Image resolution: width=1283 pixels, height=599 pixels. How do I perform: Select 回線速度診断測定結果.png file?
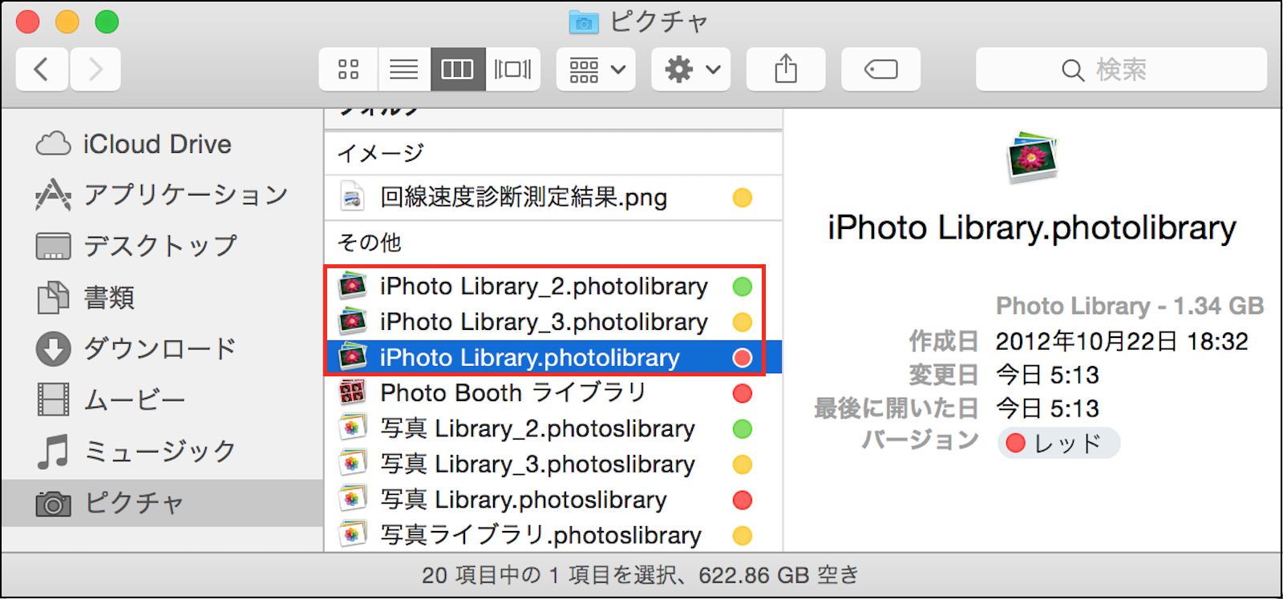coord(553,197)
